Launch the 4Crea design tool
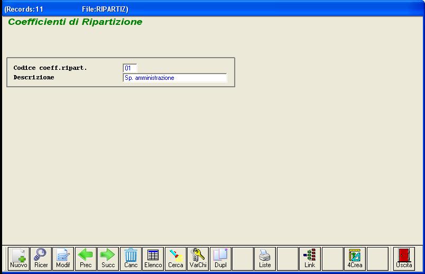The height and width of the screenshot is (274, 425). point(355,259)
